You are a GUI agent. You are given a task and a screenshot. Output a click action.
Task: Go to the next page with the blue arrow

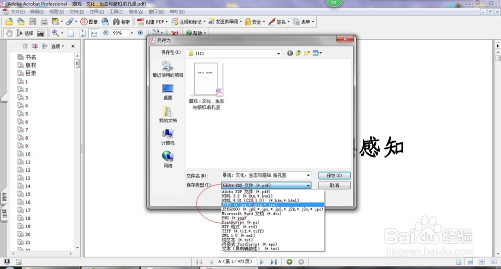pyautogui.click(x=262, y=262)
